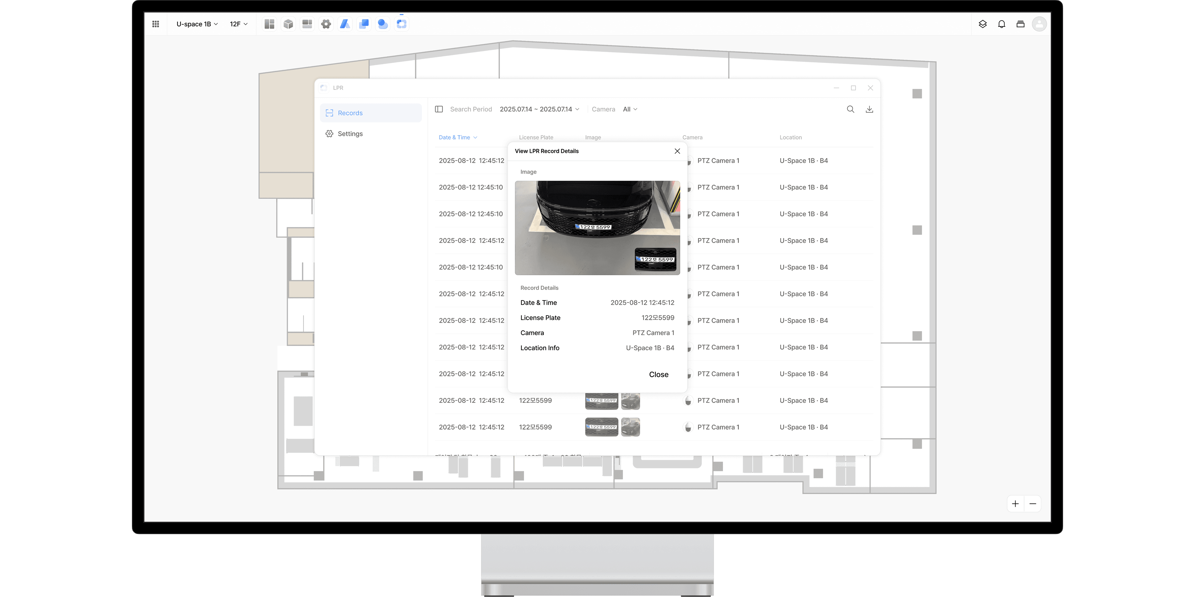Switch to Settings in LPR sidebar
Viewport: 1195px width, 597px height.
click(350, 134)
